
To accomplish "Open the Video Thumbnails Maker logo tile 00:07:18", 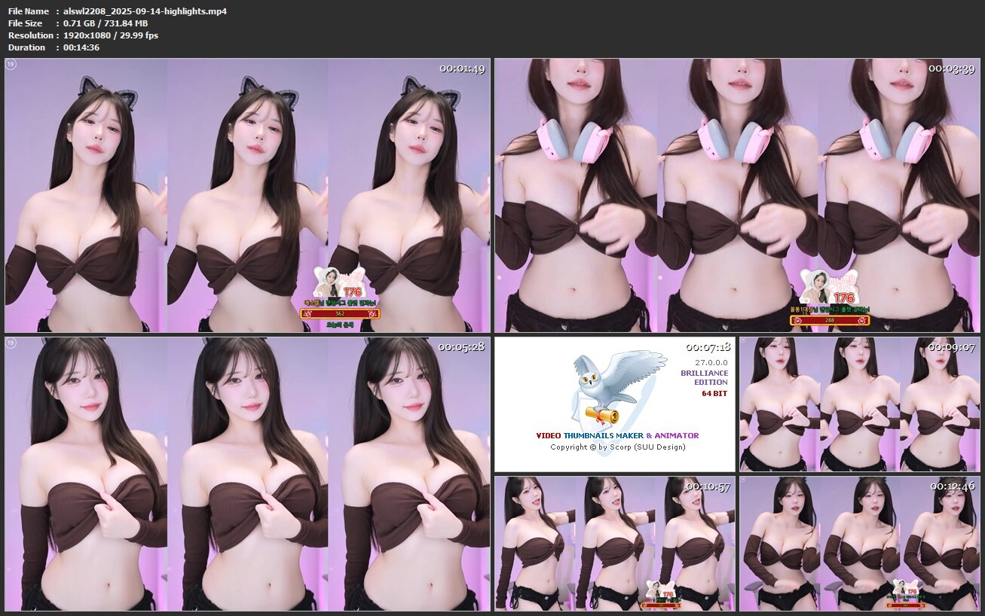I will coord(615,404).
